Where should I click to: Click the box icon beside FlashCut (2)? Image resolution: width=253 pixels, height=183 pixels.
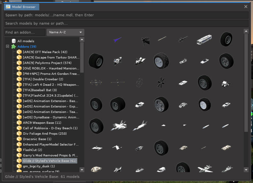(x=19, y=150)
